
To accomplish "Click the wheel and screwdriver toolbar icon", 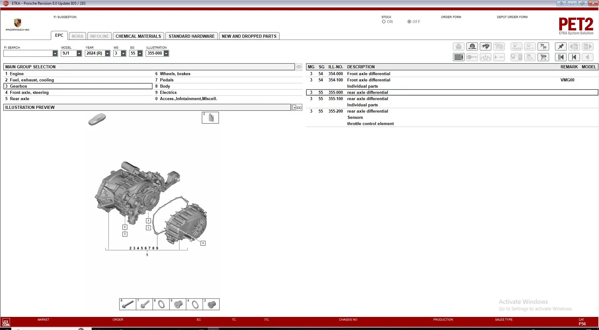I will (x=472, y=47).
